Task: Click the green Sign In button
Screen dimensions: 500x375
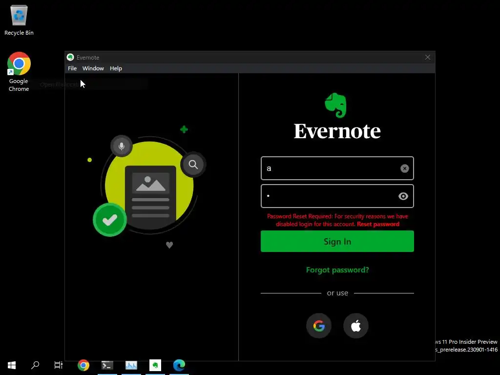Action: pyautogui.click(x=337, y=241)
